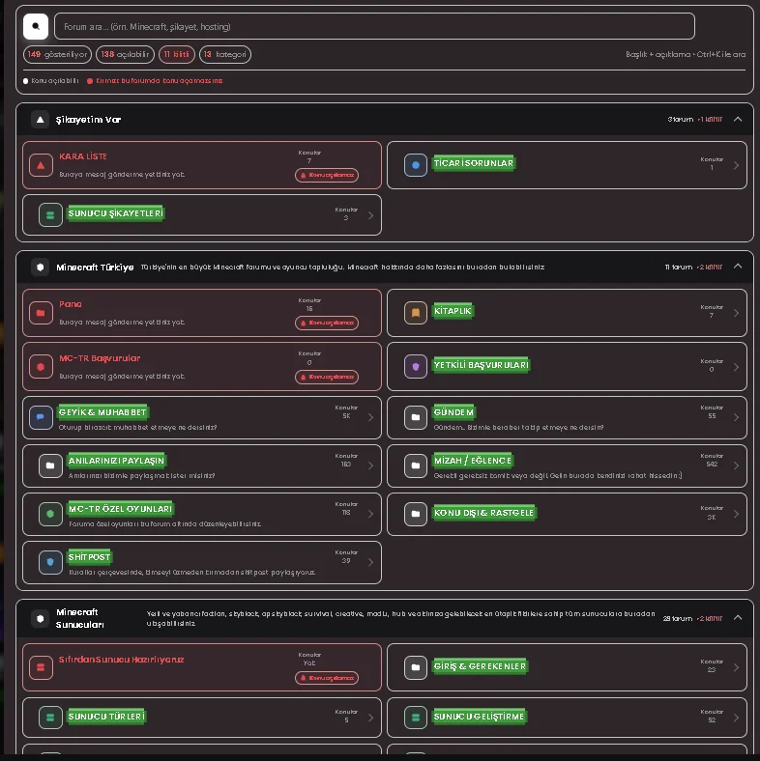The width and height of the screenshot is (760, 761).
Task: Click the KİTAPLIK row chevron
Action: click(736, 313)
